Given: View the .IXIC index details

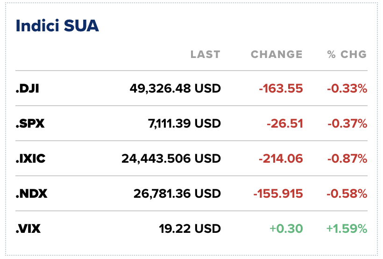Looking at the screenshot, I should click(30, 158).
